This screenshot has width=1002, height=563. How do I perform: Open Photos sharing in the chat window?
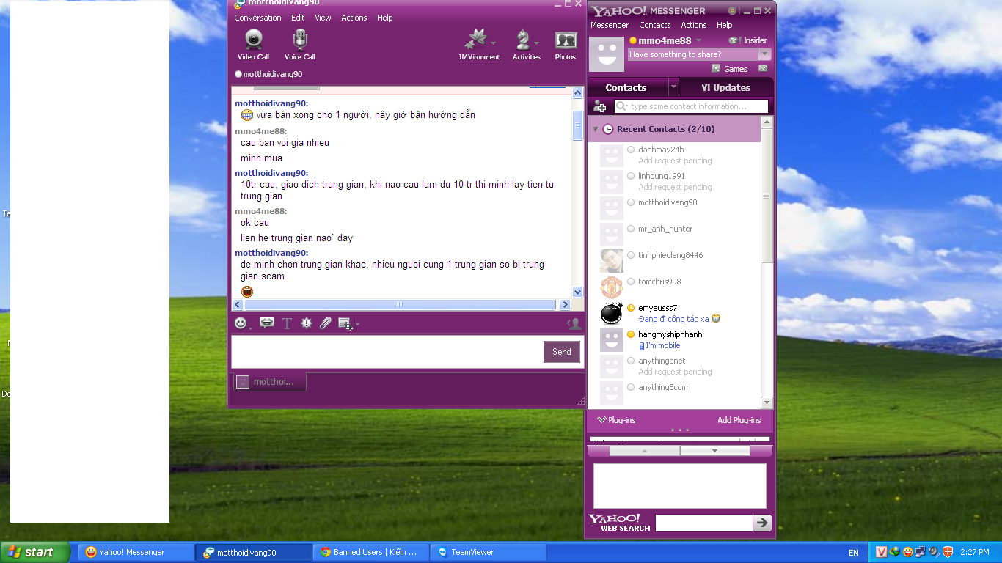565,44
